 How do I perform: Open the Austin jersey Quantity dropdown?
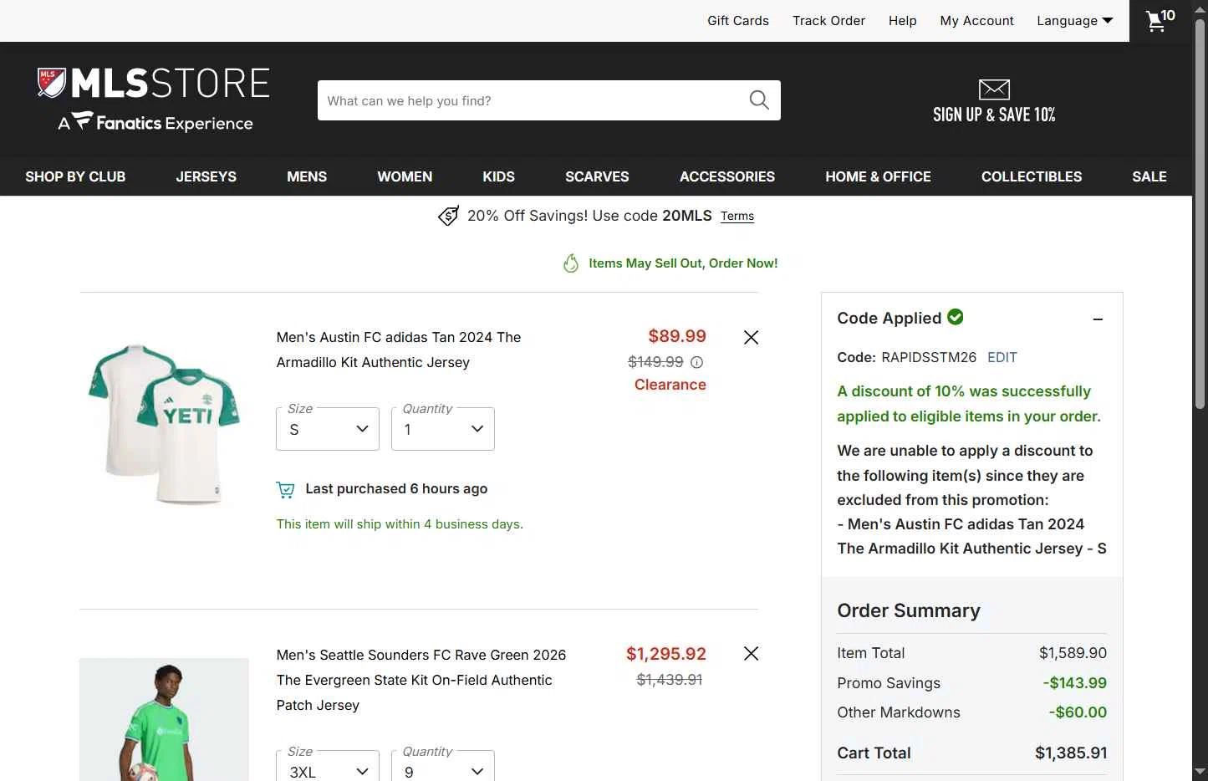point(443,429)
